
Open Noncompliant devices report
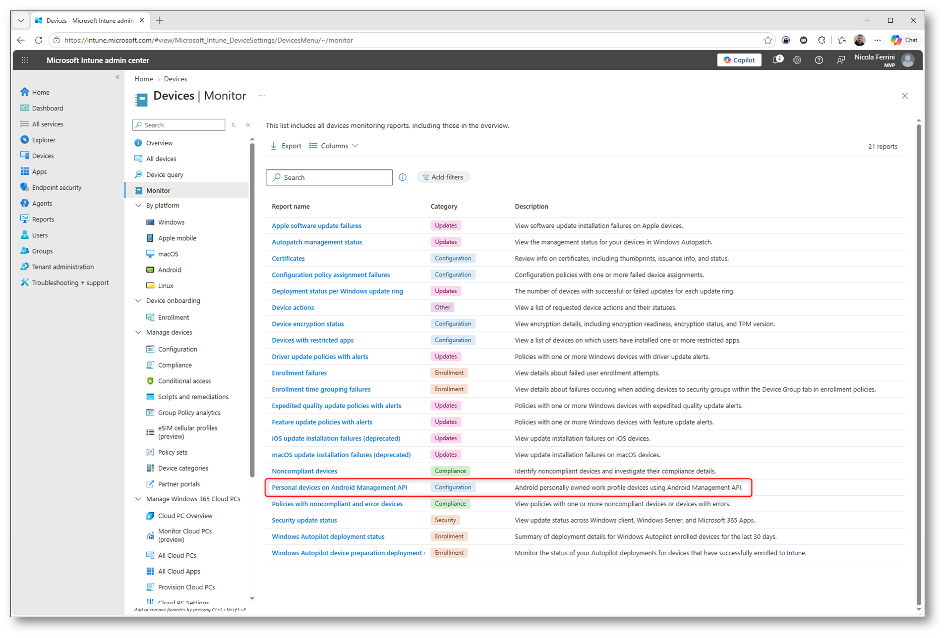pos(304,471)
